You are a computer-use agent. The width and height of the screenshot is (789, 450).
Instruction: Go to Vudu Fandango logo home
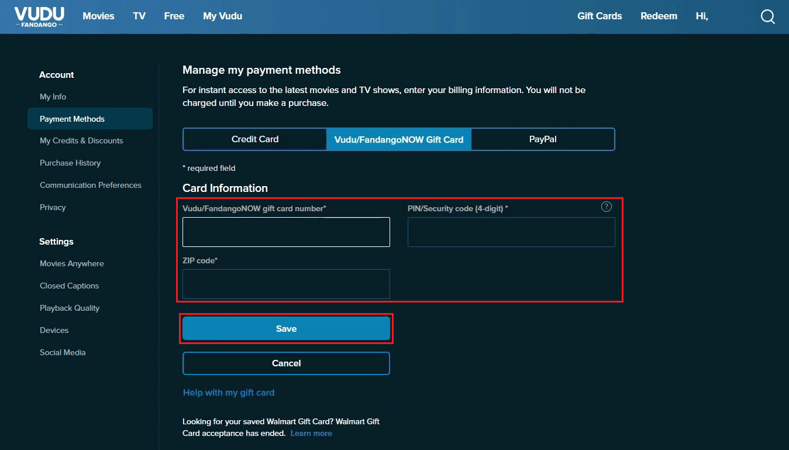[39, 16]
